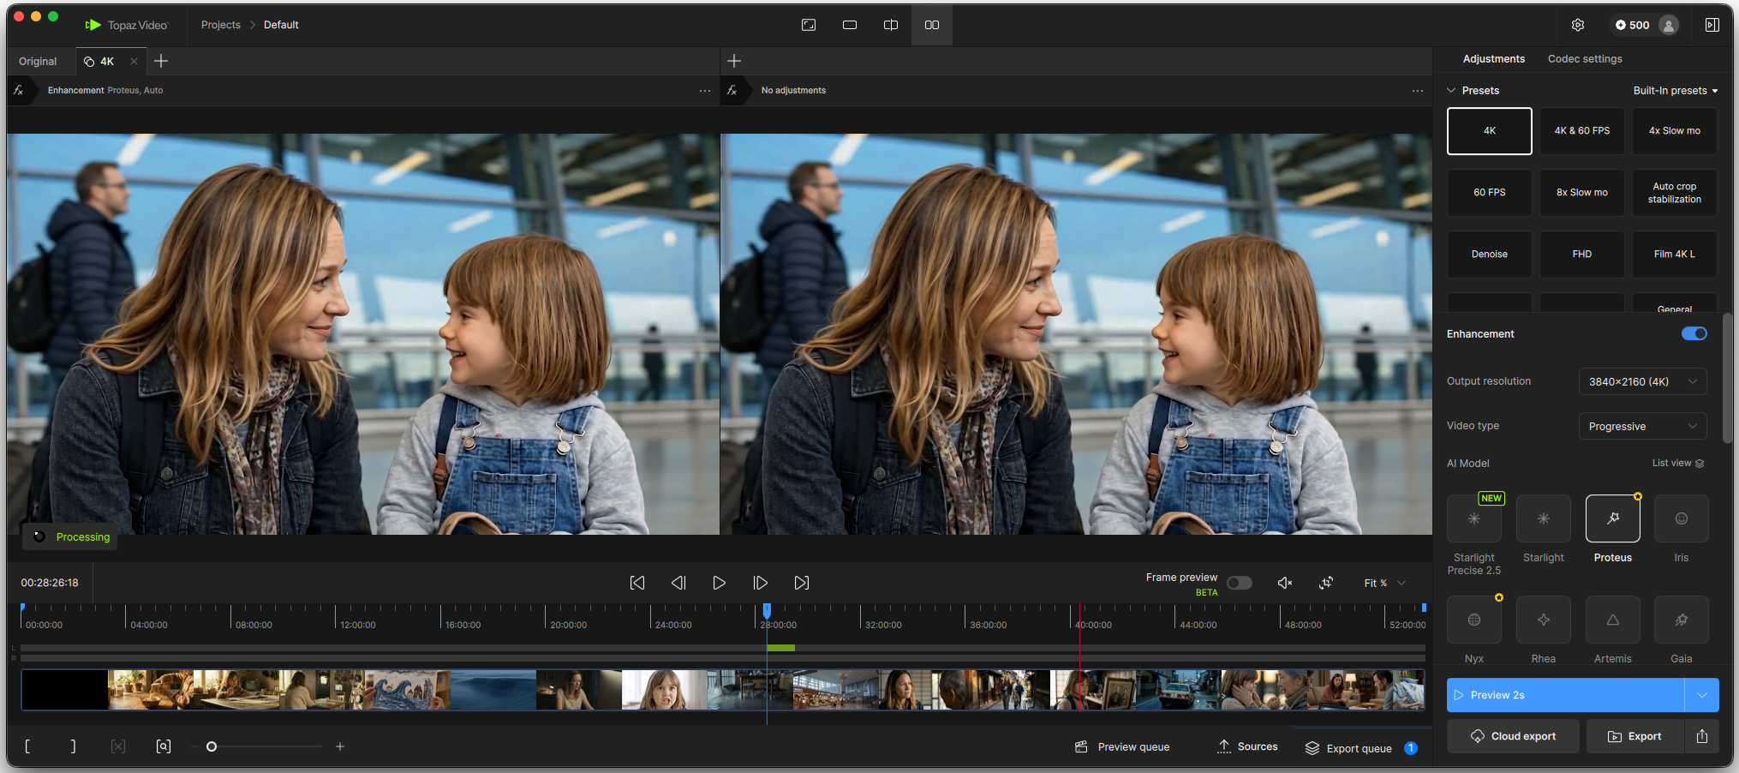Play the video
This screenshot has height=773, width=1739.
[x=720, y=583]
